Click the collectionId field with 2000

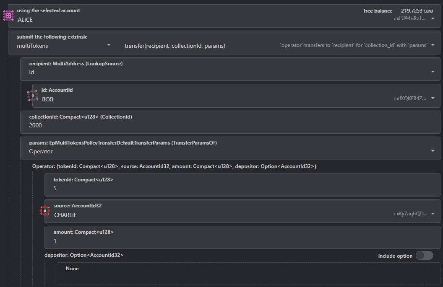pyautogui.click(x=230, y=122)
